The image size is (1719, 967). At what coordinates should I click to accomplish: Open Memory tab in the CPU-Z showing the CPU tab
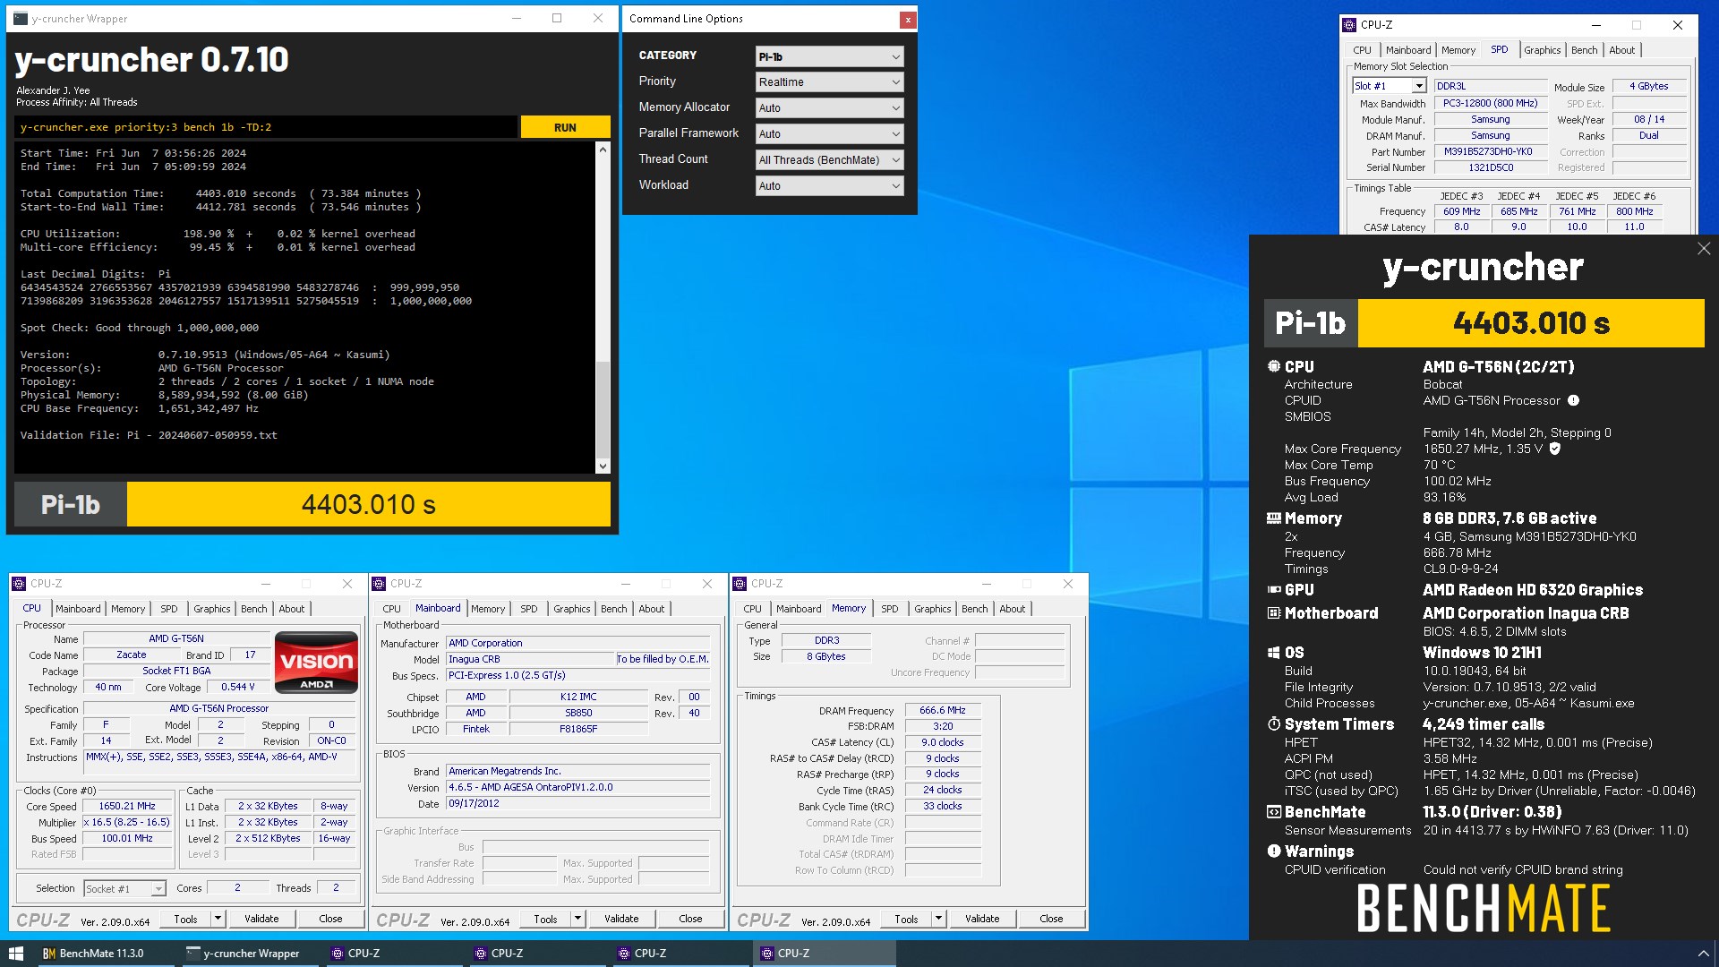(x=128, y=609)
